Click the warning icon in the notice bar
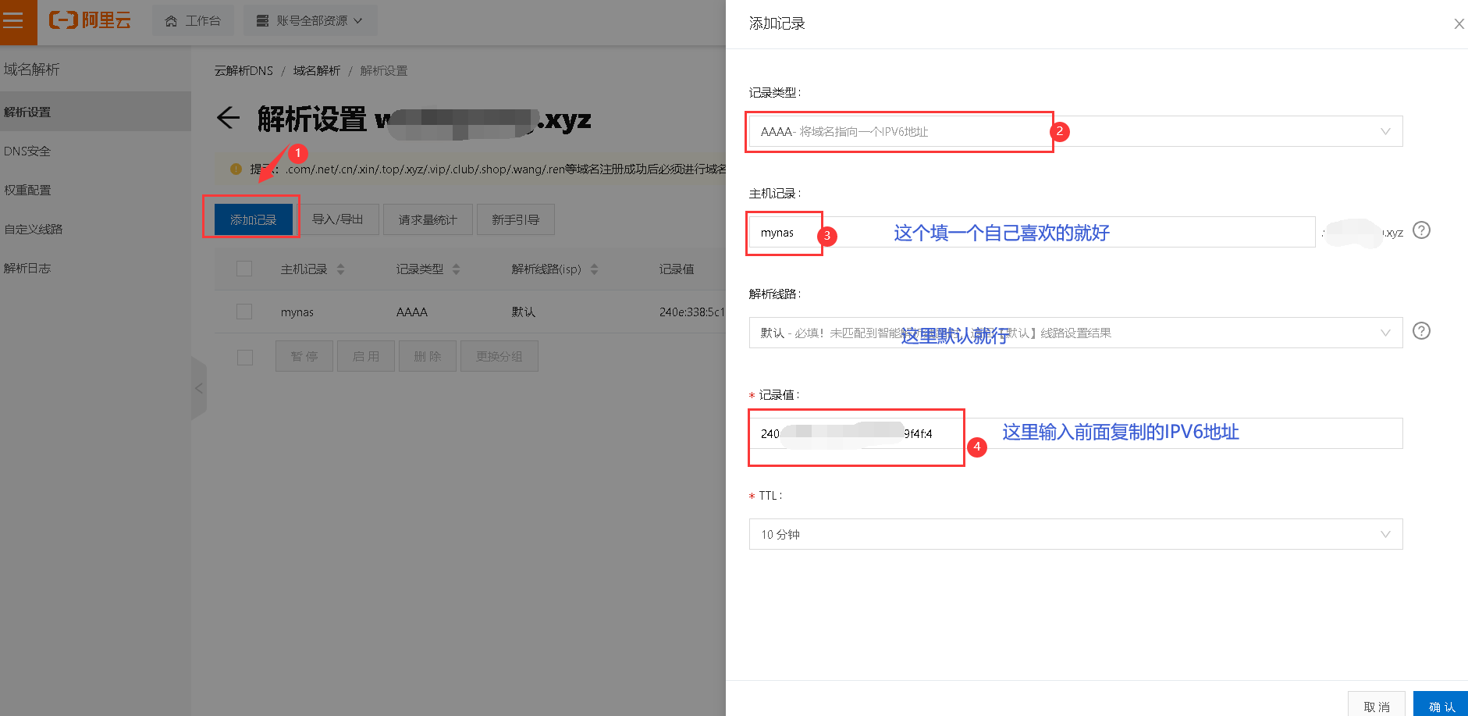Image resolution: width=1468 pixels, height=716 pixels. click(x=234, y=168)
